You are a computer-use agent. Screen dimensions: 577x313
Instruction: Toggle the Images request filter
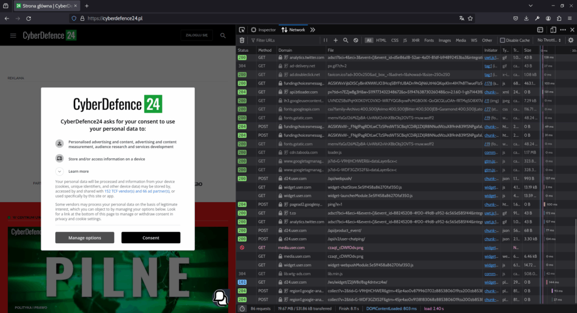coord(445,41)
